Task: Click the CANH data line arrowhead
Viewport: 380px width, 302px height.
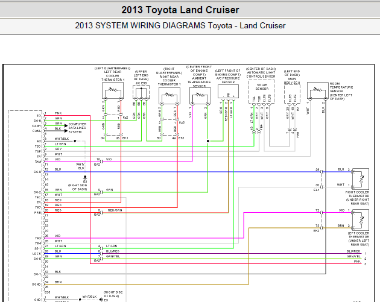Action: click(x=66, y=126)
